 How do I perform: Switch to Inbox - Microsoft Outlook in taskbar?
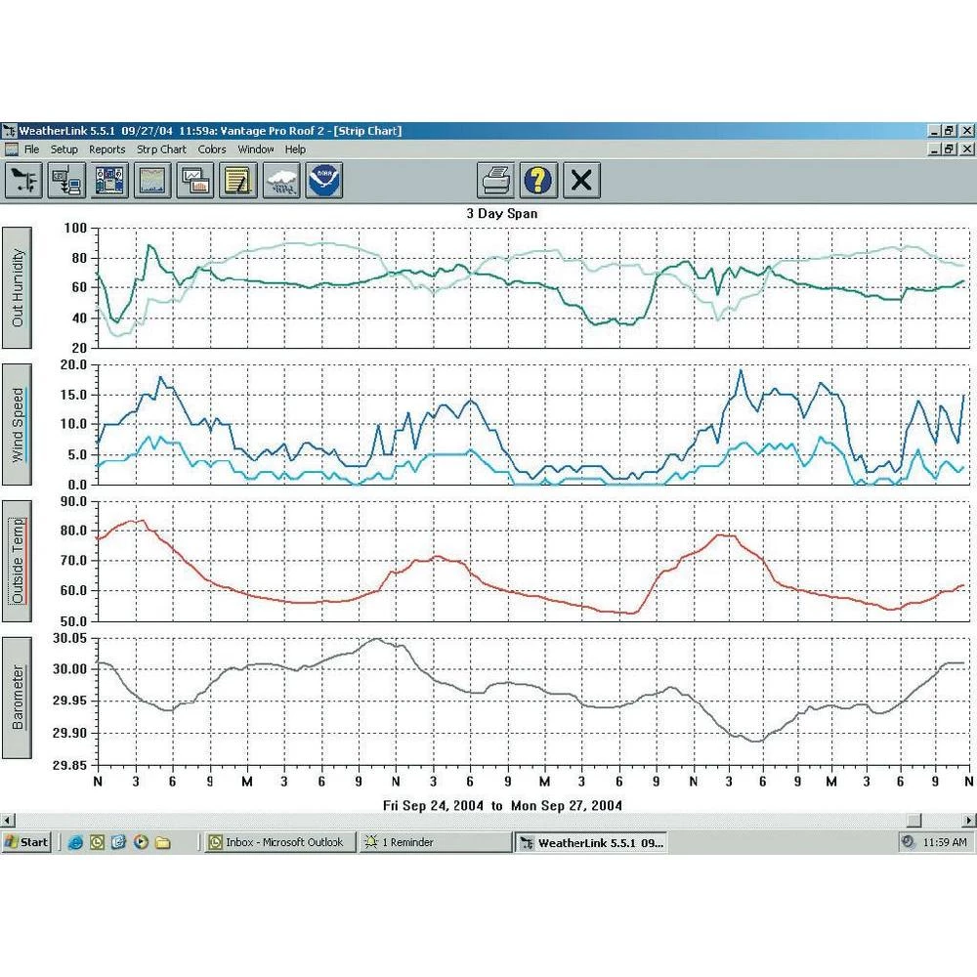[x=276, y=842]
